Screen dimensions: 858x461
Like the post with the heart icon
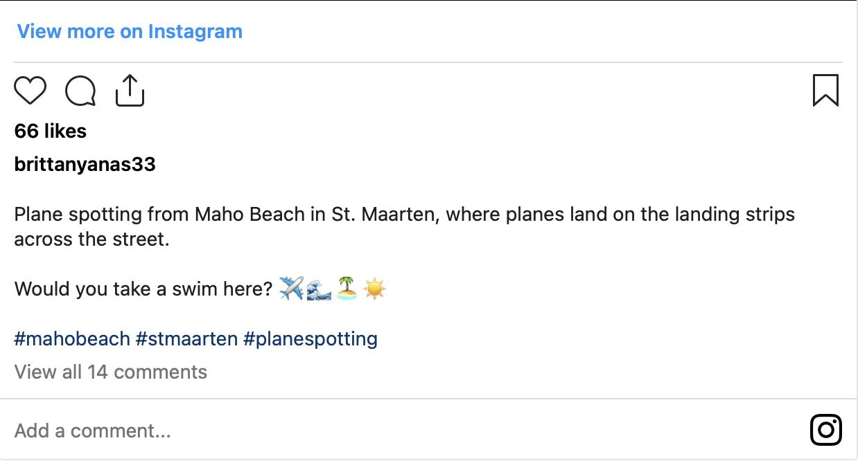[x=30, y=91]
